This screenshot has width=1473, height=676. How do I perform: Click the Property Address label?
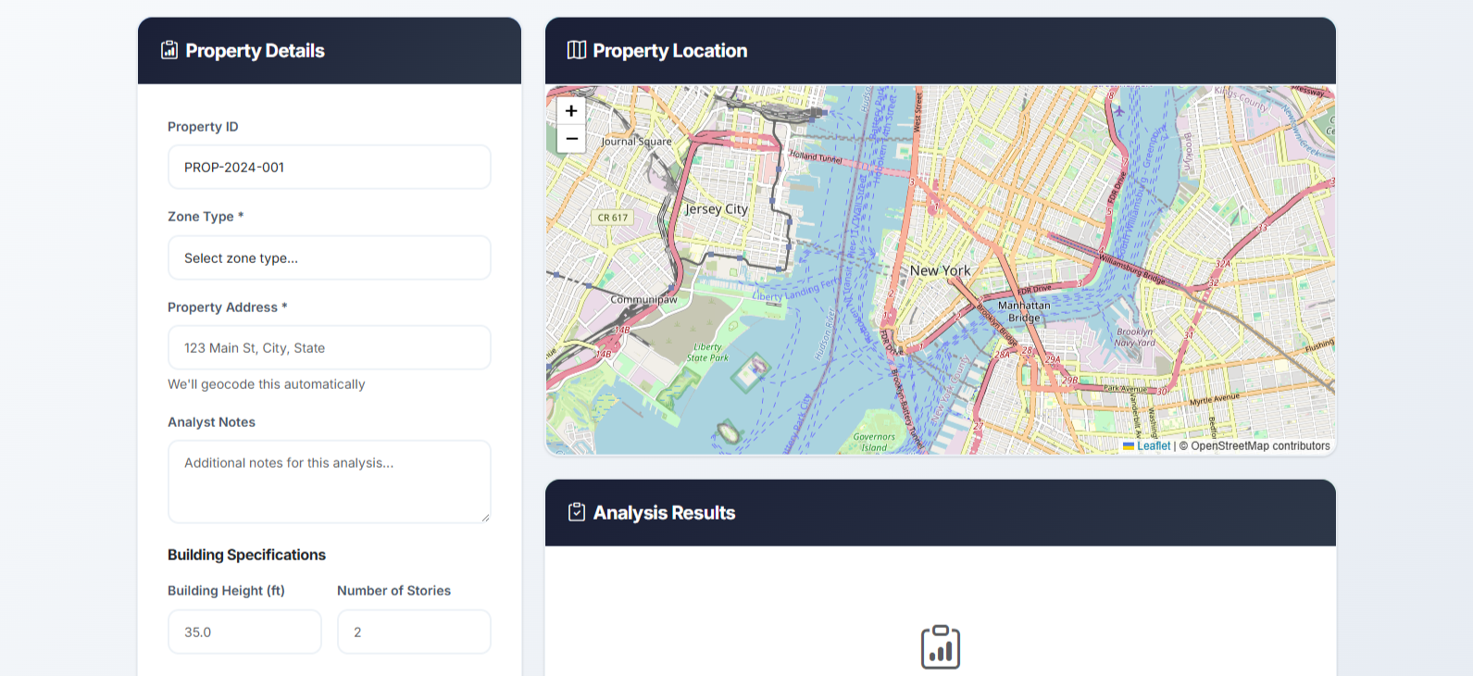tap(228, 307)
